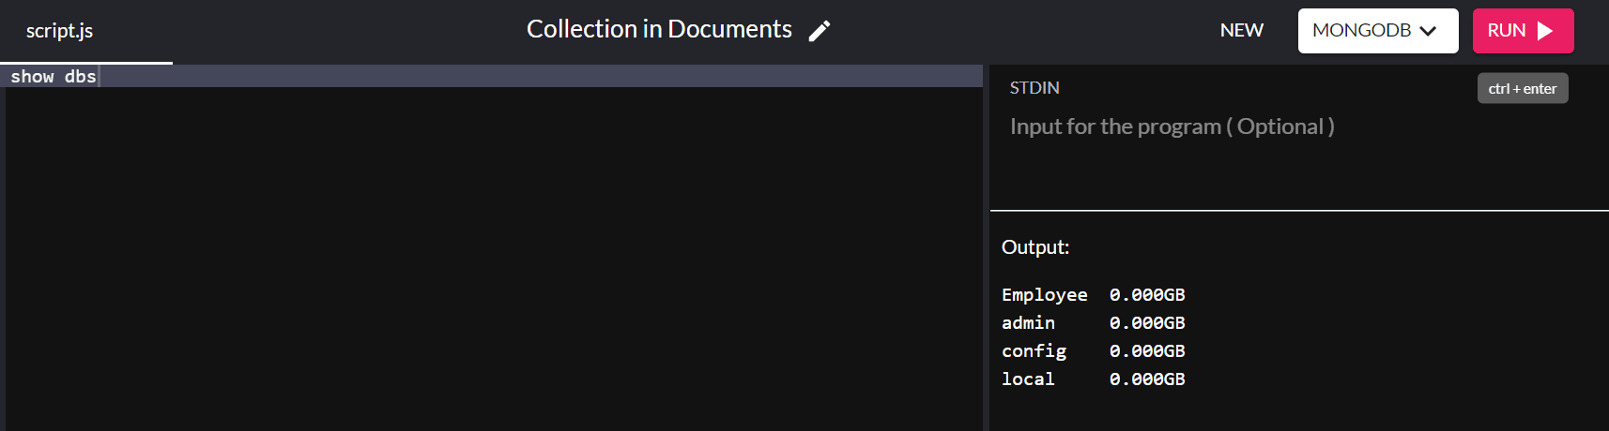This screenshot has width=1609, height=431.
Task: Click the config database name in output
Action: point(1034,351)
